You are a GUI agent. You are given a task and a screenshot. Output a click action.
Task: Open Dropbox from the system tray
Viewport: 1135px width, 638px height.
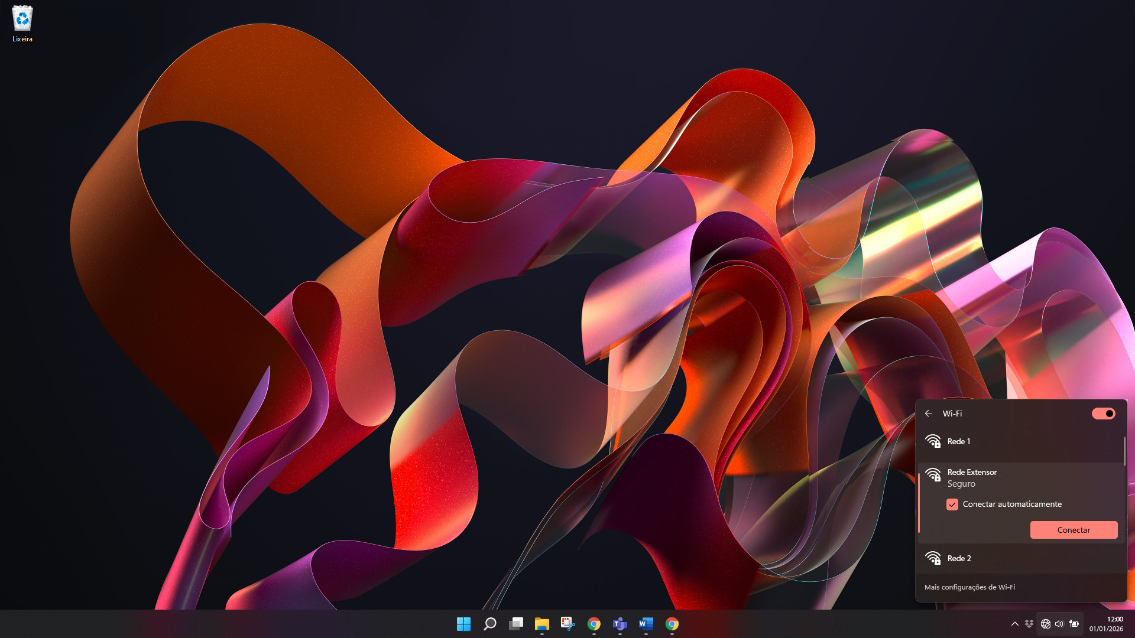coord(1029,624)
